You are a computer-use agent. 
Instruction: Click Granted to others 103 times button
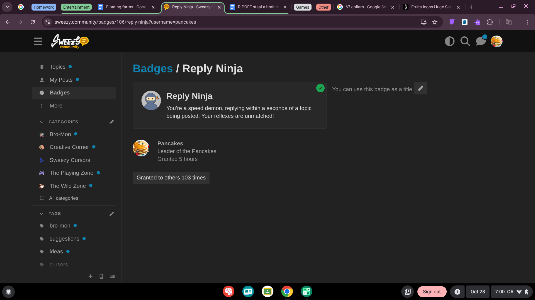pos(171,178)
